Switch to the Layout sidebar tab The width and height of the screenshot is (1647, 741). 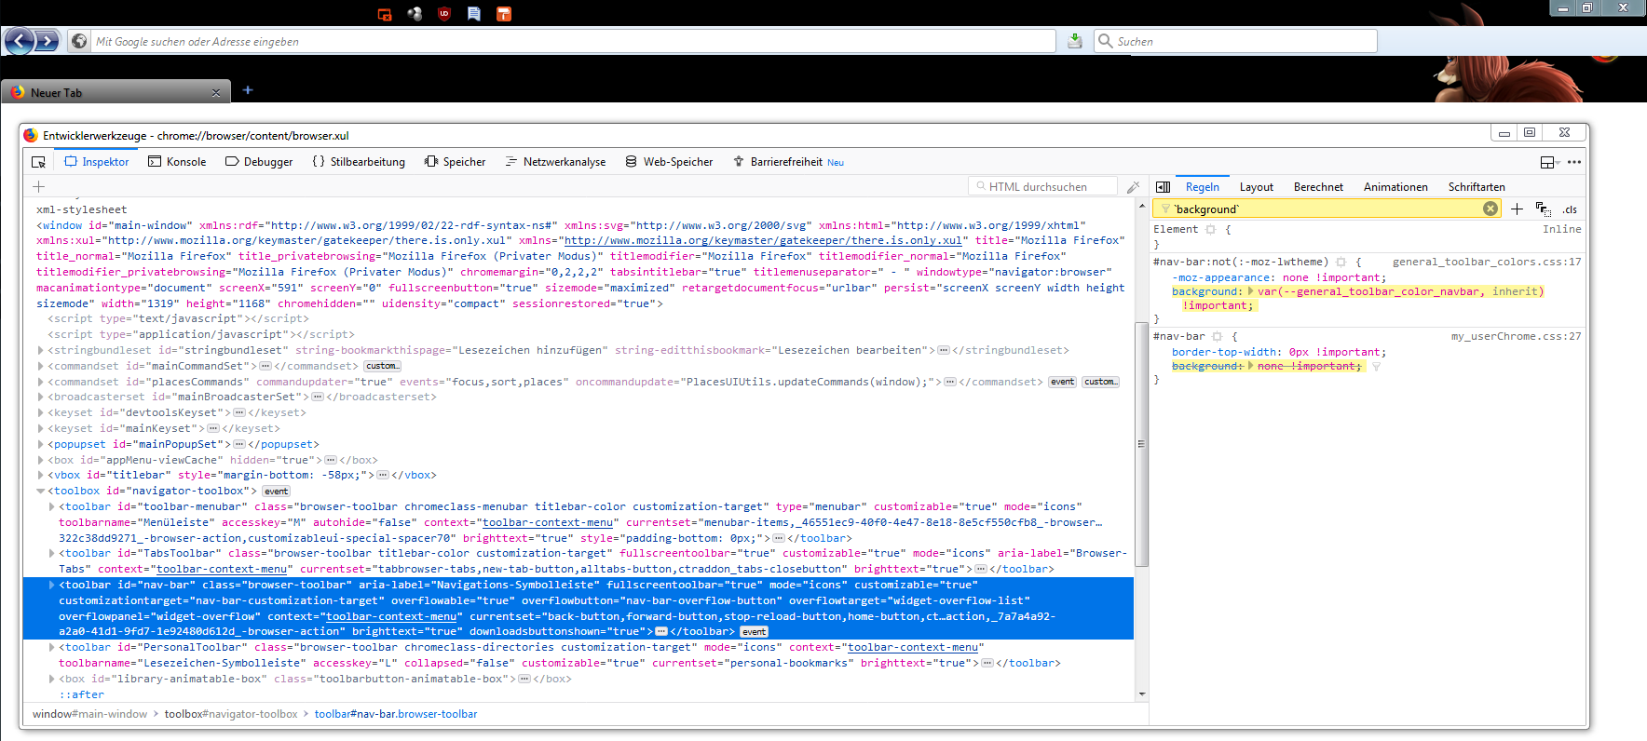(1256, 187)
